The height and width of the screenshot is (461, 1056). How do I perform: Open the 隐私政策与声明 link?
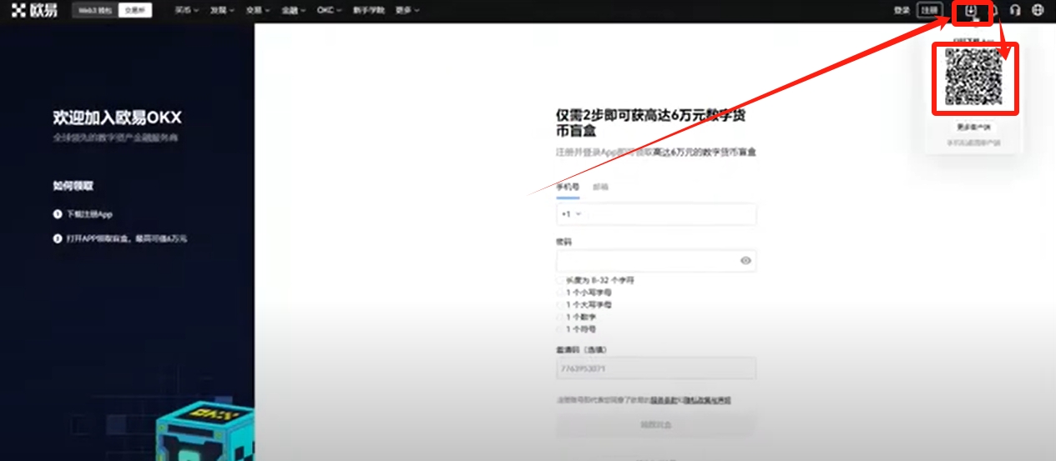tap(708, 401)
